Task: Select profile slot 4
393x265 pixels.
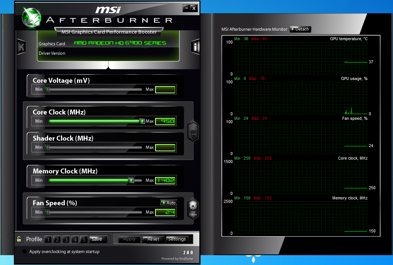Action: click(x=75, y=240)
